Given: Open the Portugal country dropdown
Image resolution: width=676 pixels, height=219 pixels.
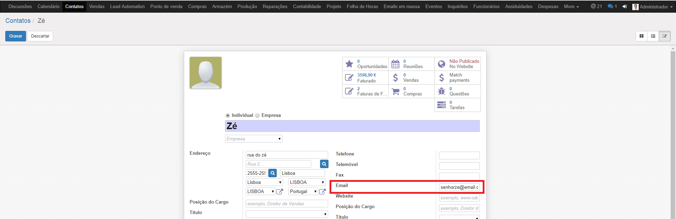Looking at the screenshot, I should pyautogui.click(x=303, y=192).
